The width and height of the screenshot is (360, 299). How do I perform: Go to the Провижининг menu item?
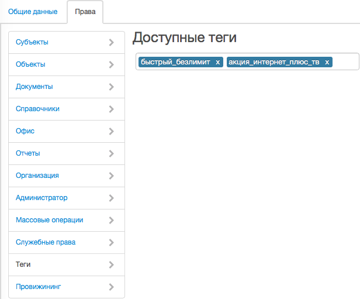point(67,287)
